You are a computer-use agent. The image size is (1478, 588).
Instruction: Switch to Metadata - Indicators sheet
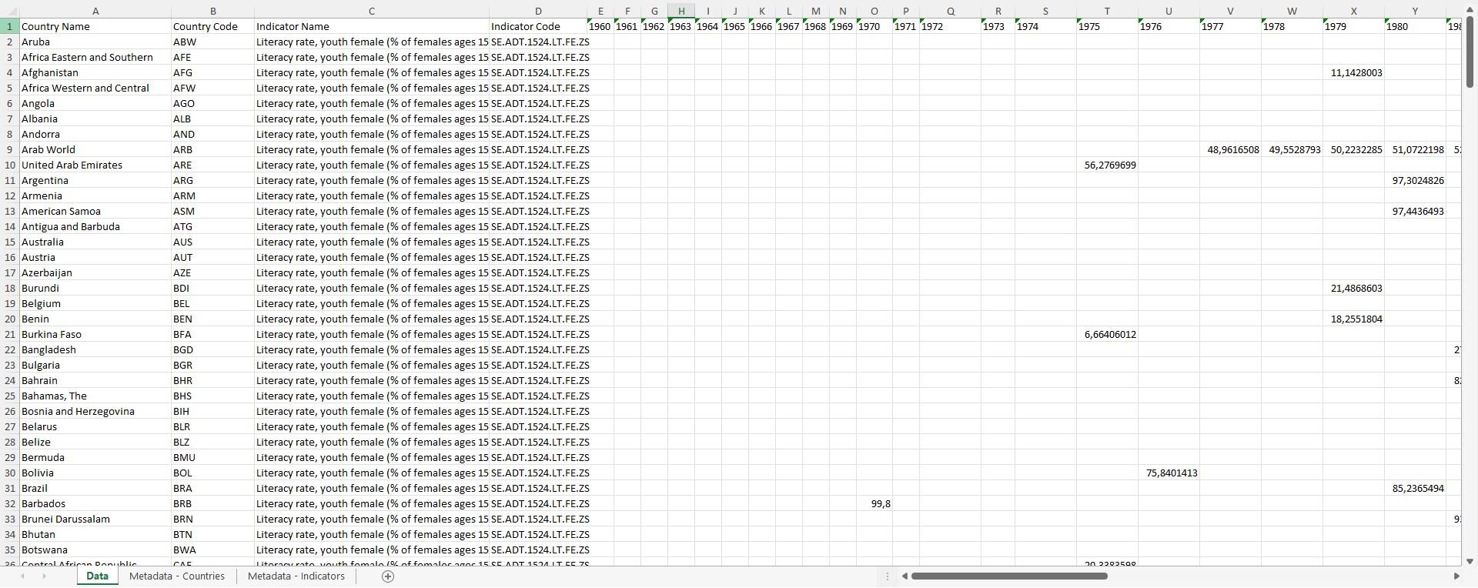point(296,576)
